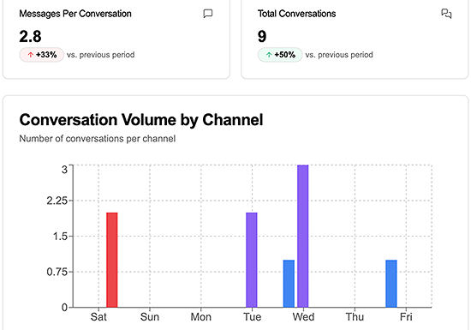
Task: Click the 9 total conversations value
Action: click(x=262, y=36)
